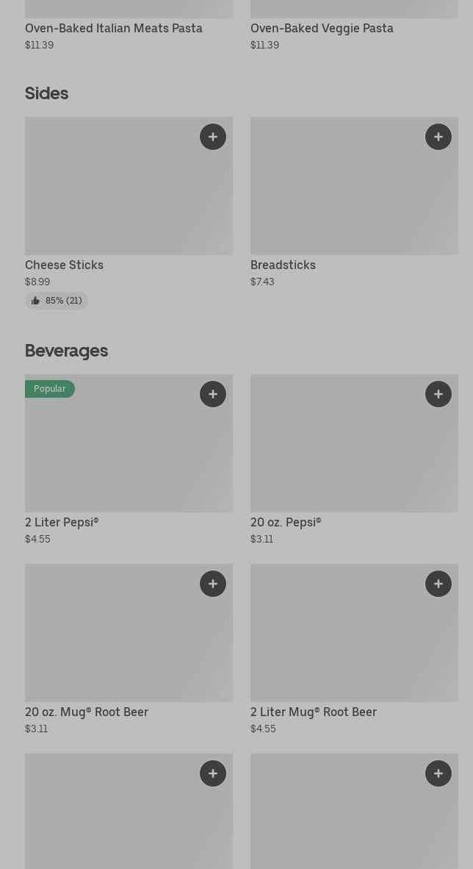Select the 2 Liter Mug Root Beer title

pos(314,712)
